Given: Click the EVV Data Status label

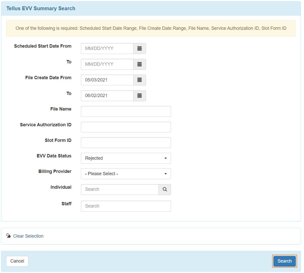Looking at the screenshot, I should [54, 156].
